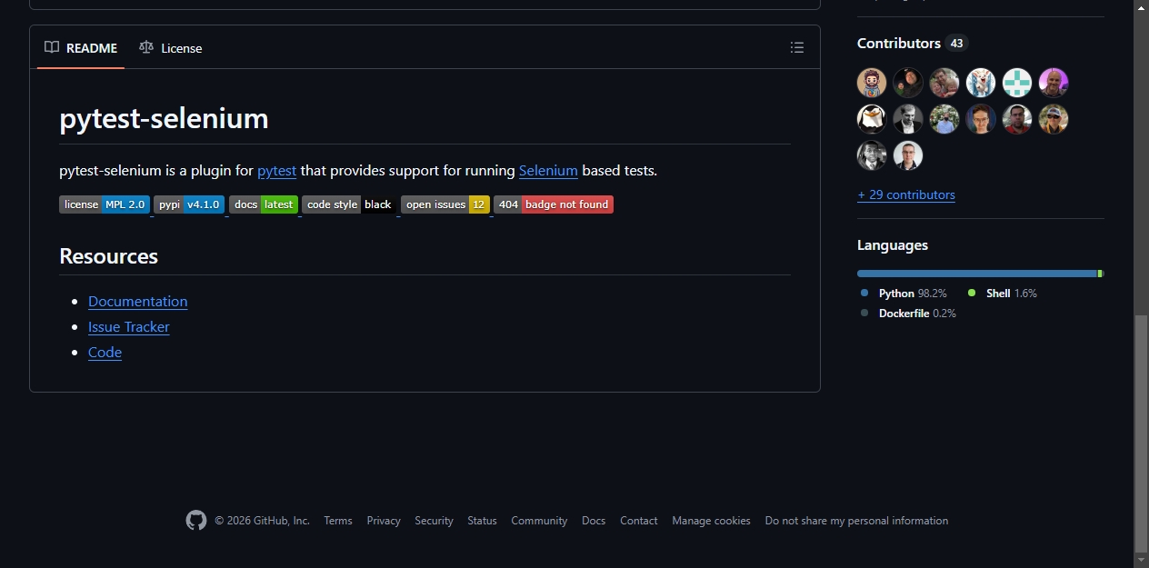
Task: Click the Resources heading
Action: (108, 256)
